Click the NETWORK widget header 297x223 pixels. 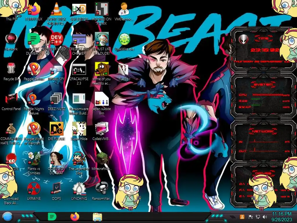[x=263, y=131]
